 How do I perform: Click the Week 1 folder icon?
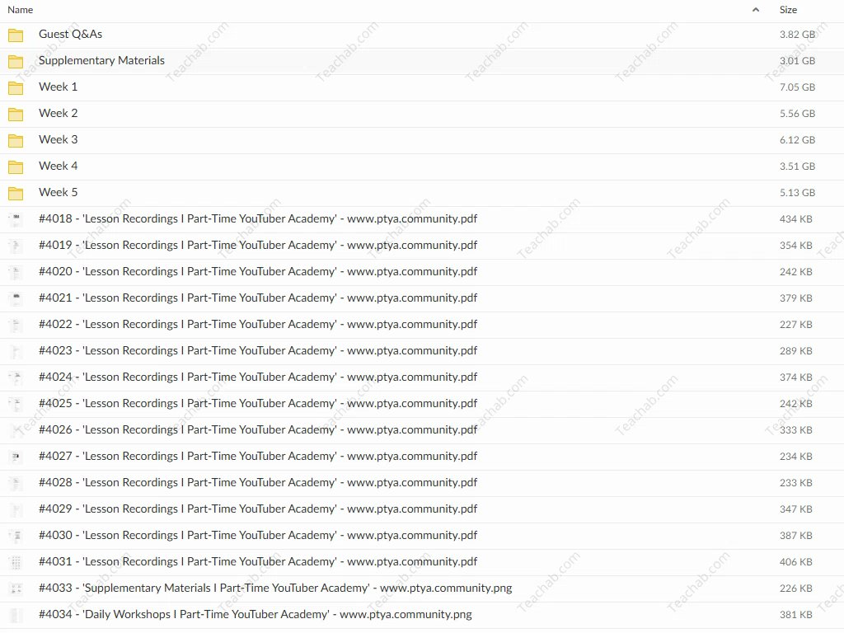(16, 88)
